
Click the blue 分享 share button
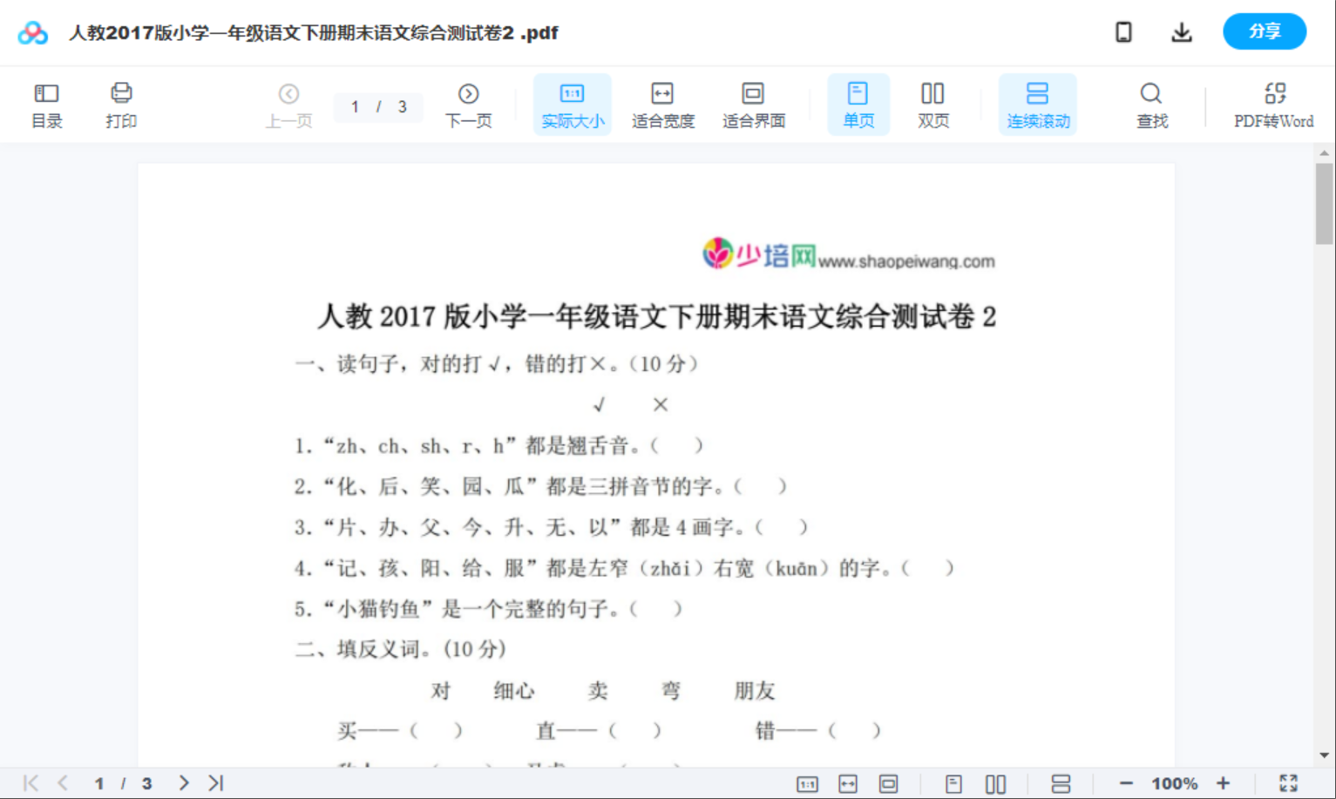point(1265,31)
